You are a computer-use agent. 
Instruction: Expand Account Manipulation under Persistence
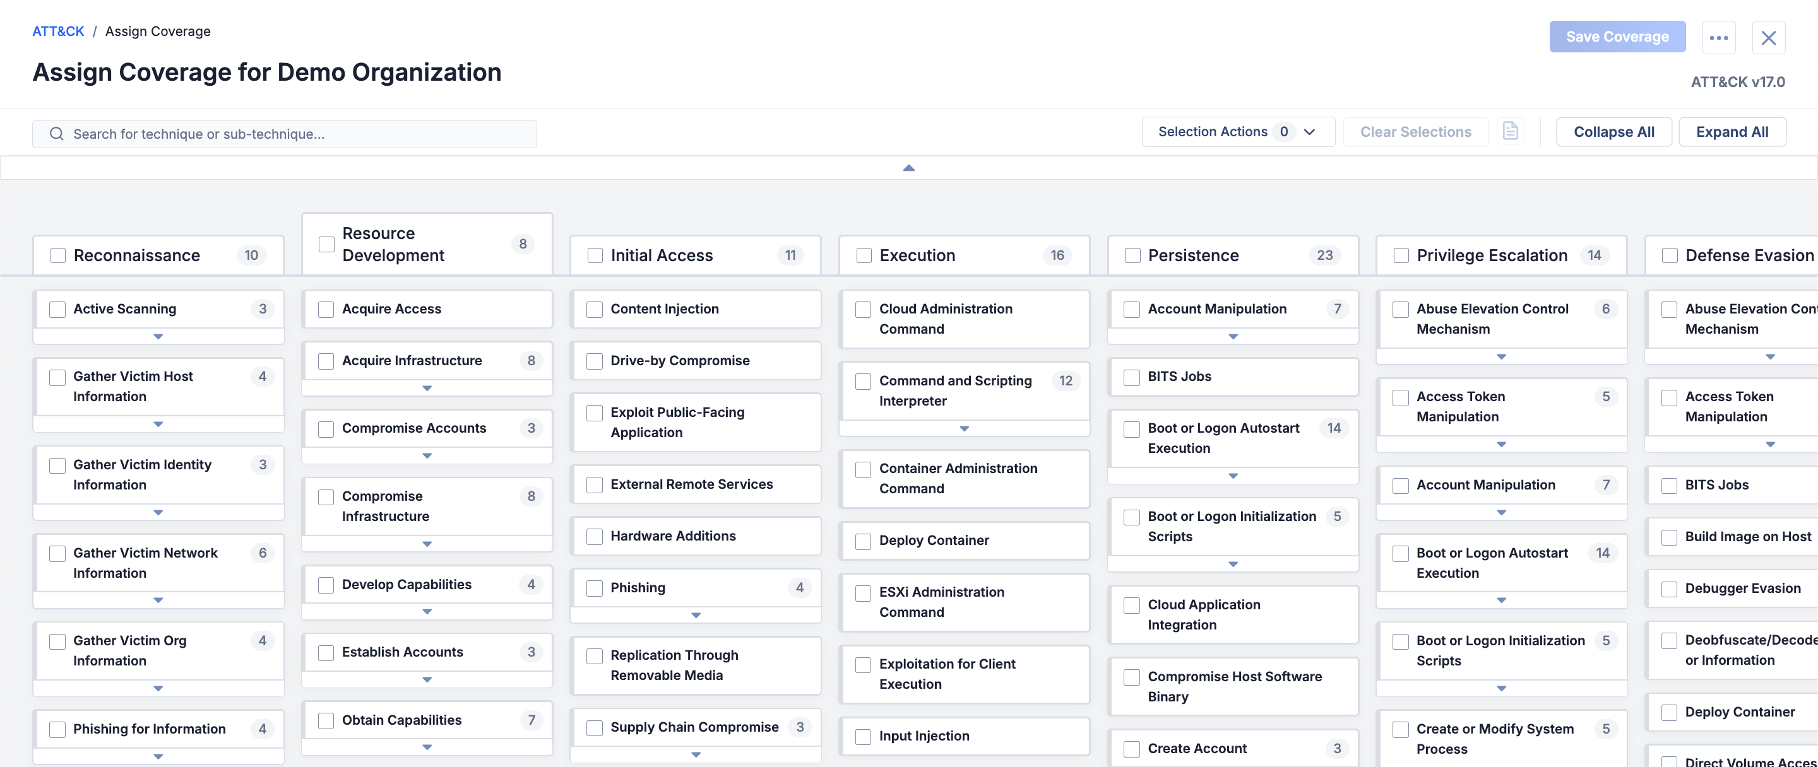tap(1232, 337)
